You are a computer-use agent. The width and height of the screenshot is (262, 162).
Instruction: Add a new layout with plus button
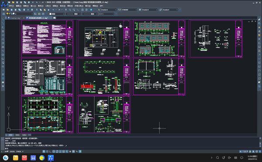point(30,135)
